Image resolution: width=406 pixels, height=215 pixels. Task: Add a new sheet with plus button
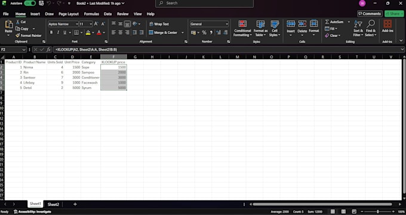tap(75, 204)
